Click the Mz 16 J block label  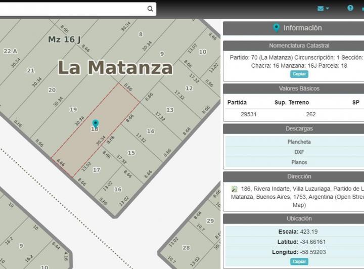tap(64, 39)
